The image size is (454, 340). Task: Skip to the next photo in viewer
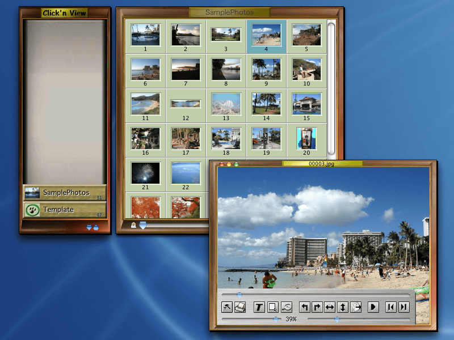404,307
